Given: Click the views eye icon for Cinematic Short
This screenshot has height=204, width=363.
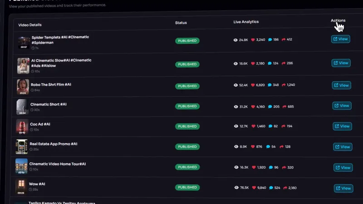Looking at the screenshot, I should coord(236,107).
